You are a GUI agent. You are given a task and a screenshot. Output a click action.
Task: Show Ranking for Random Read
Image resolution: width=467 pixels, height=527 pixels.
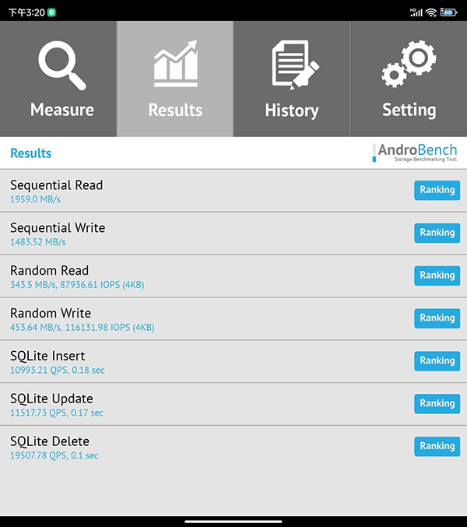pyautogui.click(x=437, y=276)
